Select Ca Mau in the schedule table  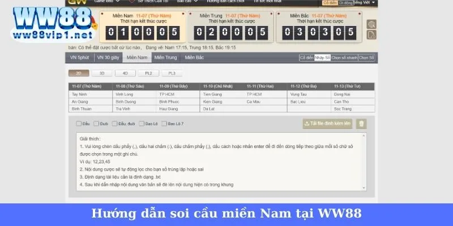(254, 102)
